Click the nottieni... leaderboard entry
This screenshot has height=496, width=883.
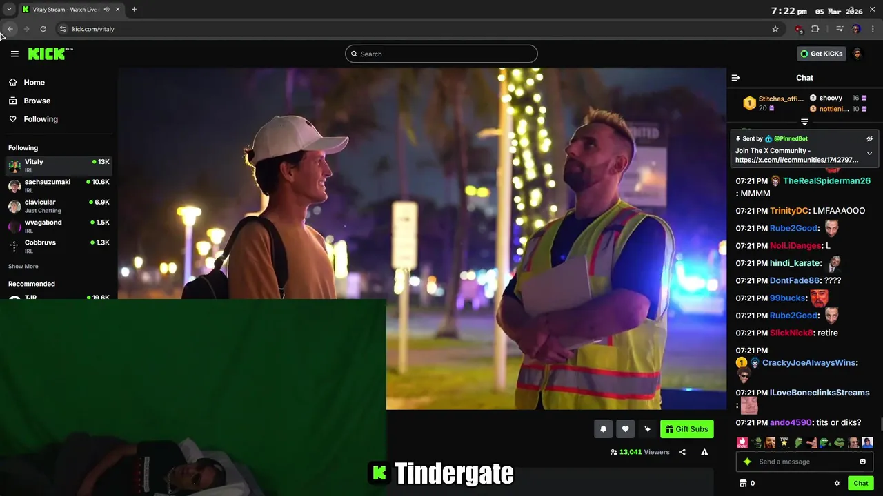point(834,109)
